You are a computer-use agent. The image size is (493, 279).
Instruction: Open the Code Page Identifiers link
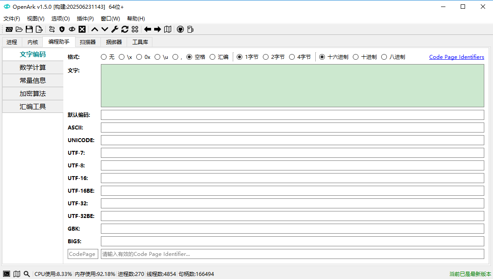[x=456, y=57]
